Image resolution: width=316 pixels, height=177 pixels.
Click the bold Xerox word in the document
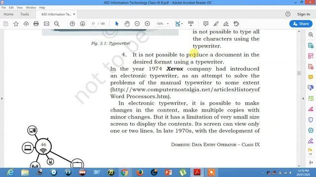(x=175, y=69)
